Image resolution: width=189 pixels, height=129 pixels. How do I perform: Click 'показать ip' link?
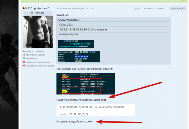coord(32,58)
